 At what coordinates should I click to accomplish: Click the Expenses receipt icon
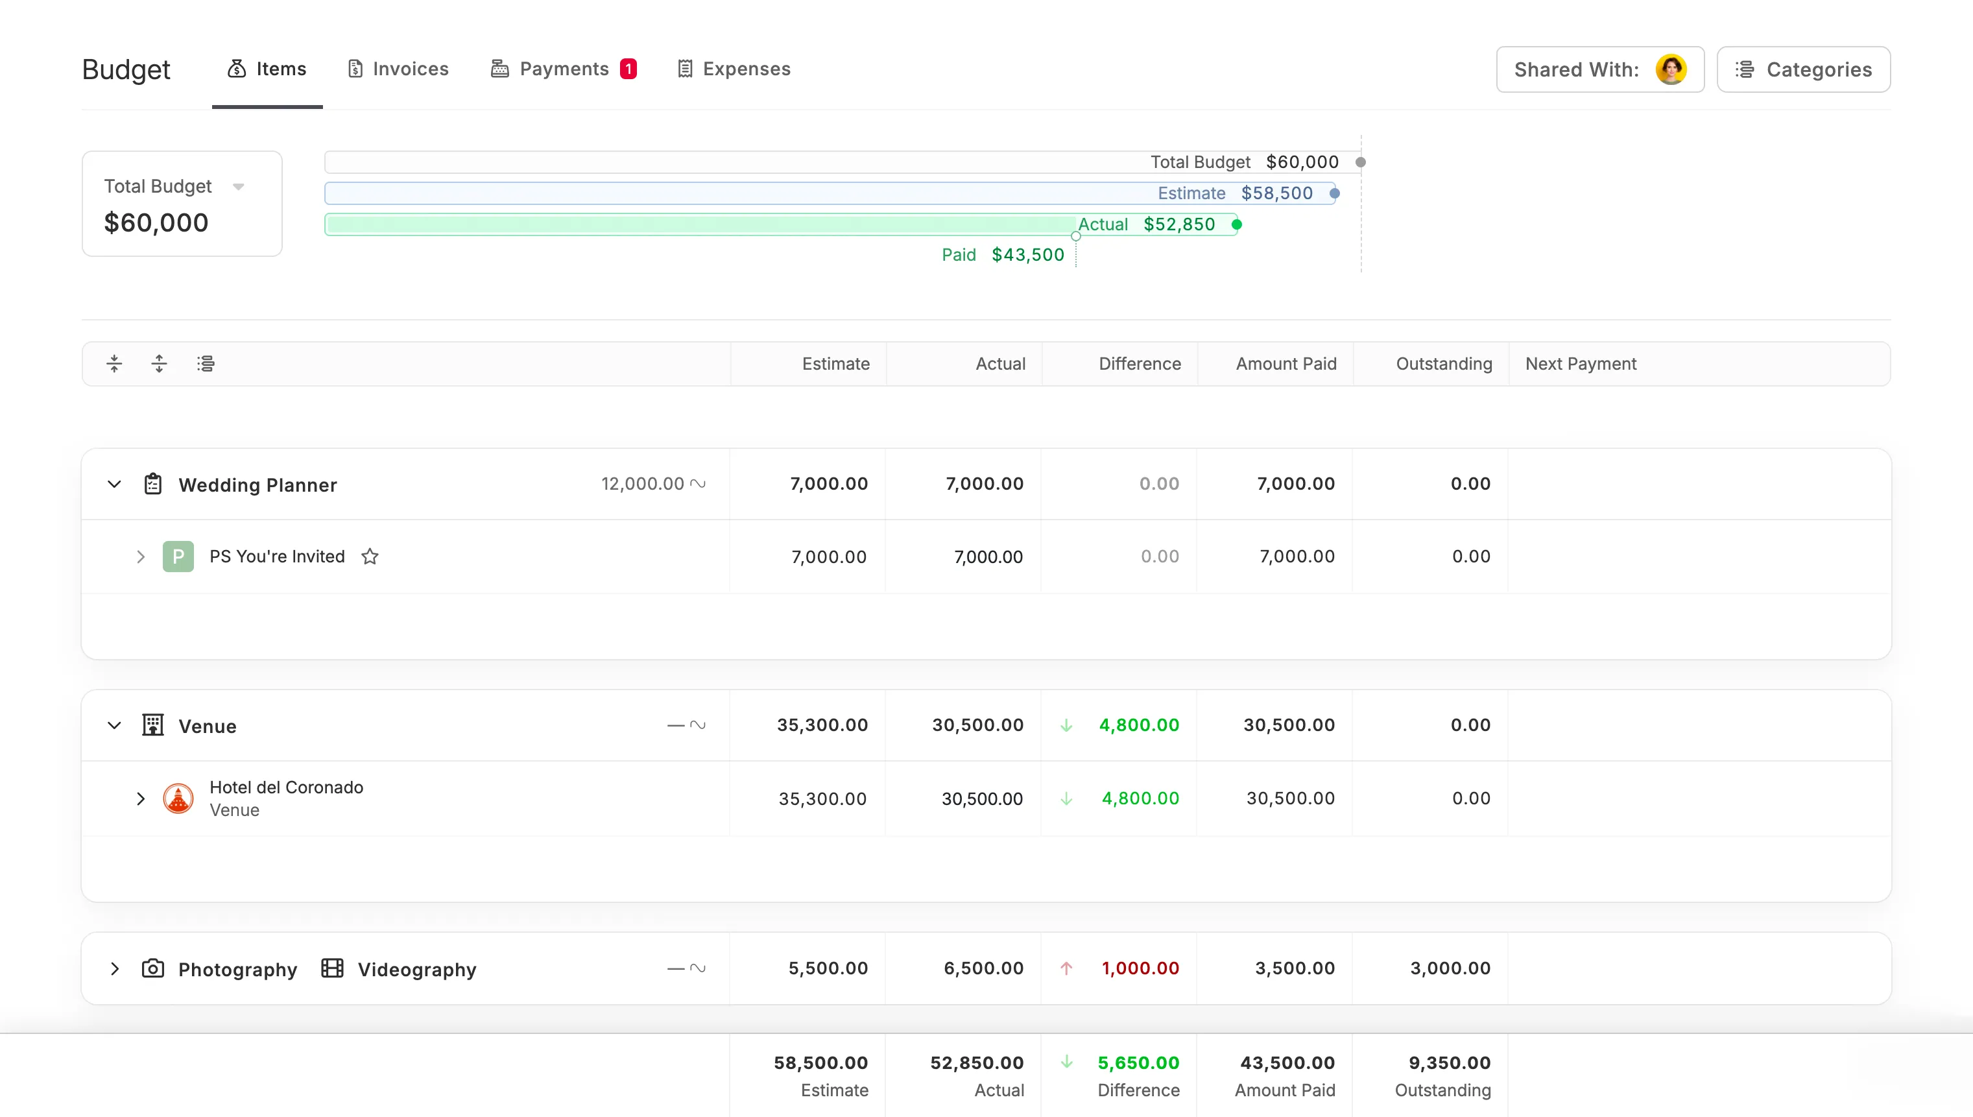[685, 69]
